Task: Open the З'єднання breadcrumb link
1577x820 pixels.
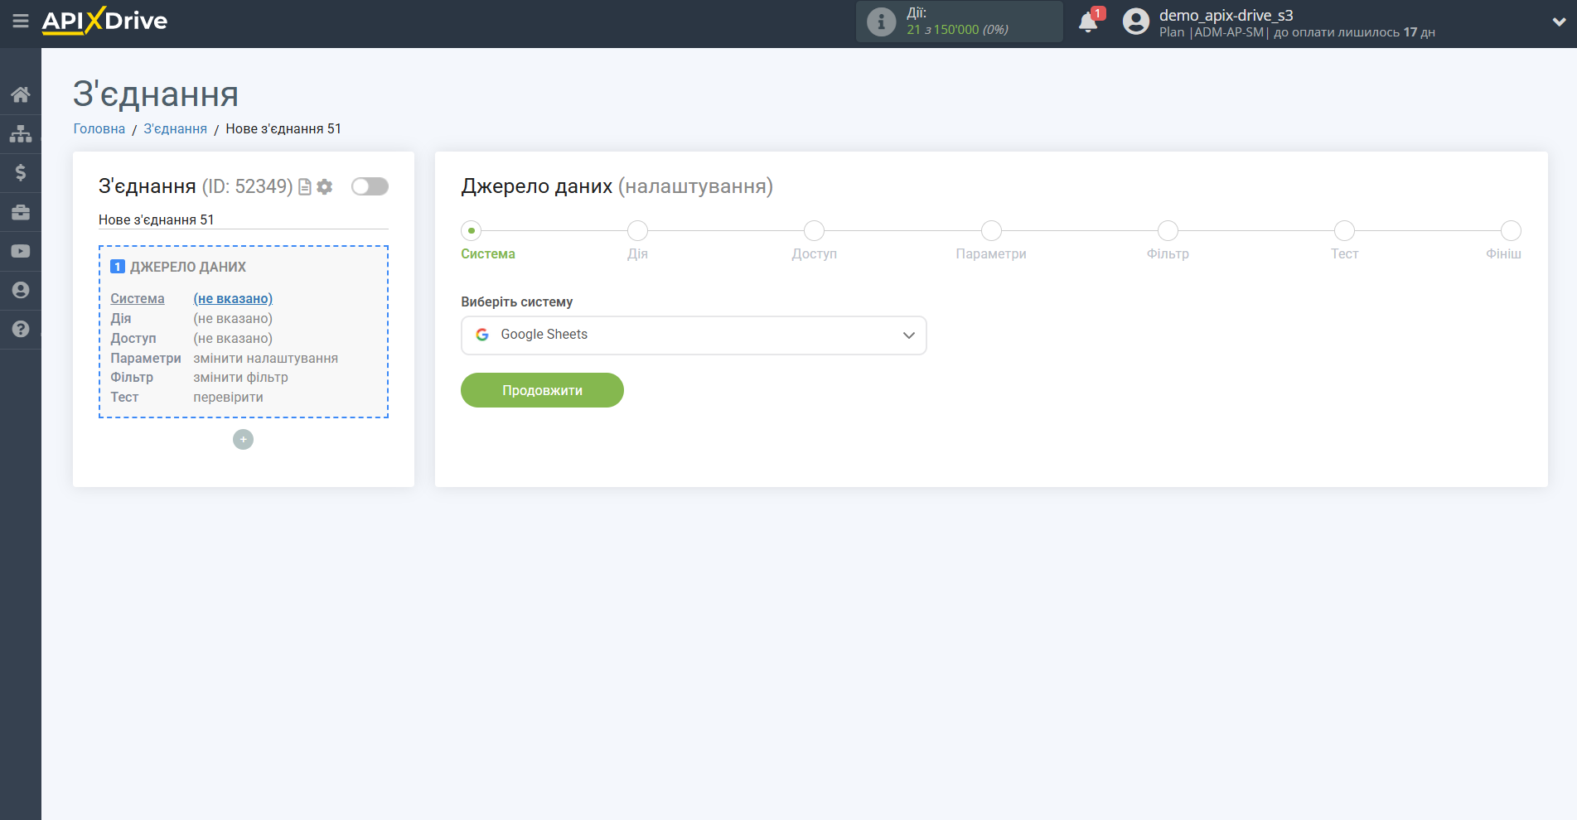Action: [175, 128]
